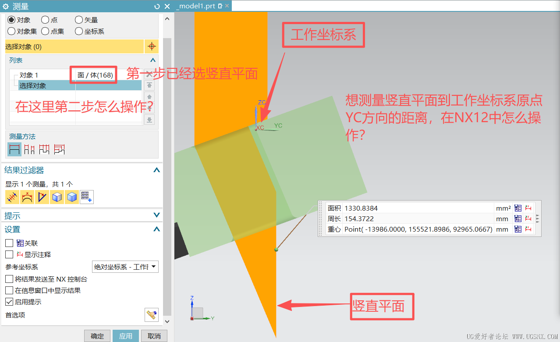
Task: Move the list entry to bottom
Action: click(149, 120)
